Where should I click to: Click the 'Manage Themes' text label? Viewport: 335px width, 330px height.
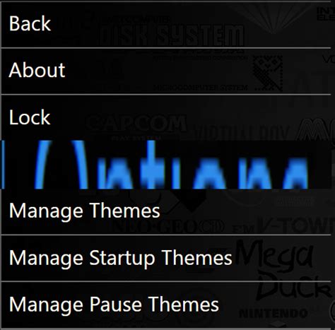(x=85, y=211)
